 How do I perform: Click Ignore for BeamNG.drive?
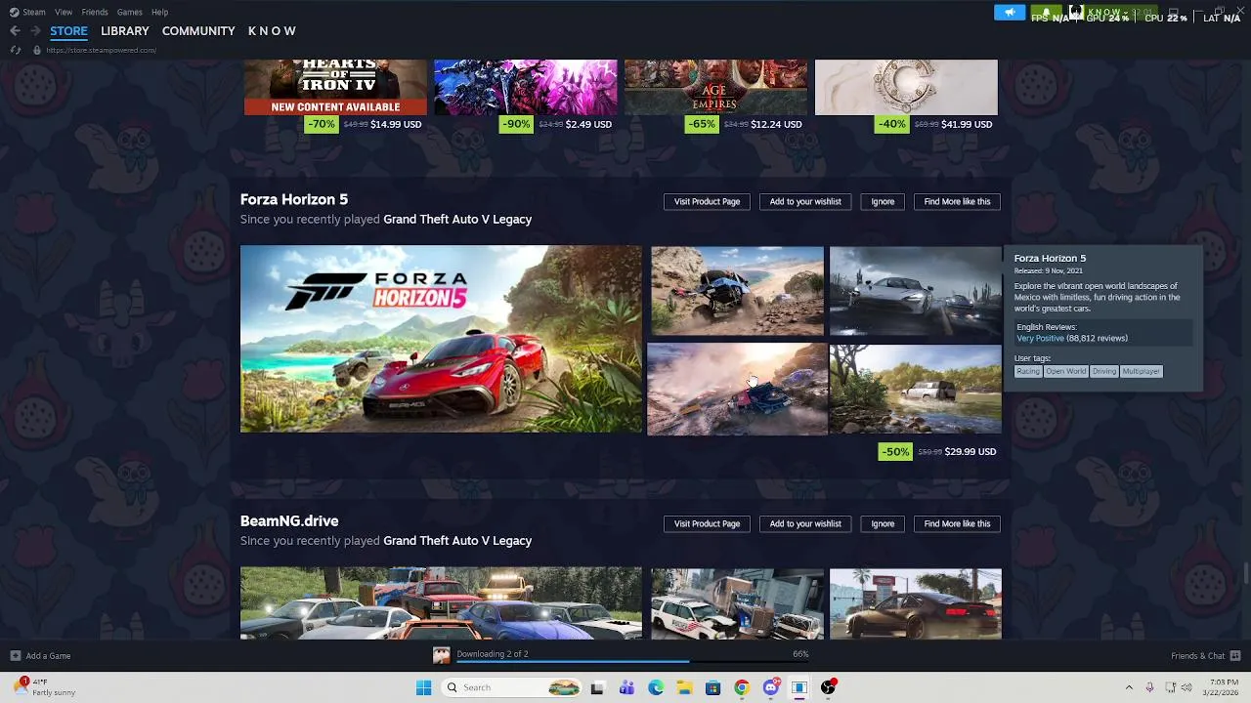pyautogui.click(x=883, y=523)
